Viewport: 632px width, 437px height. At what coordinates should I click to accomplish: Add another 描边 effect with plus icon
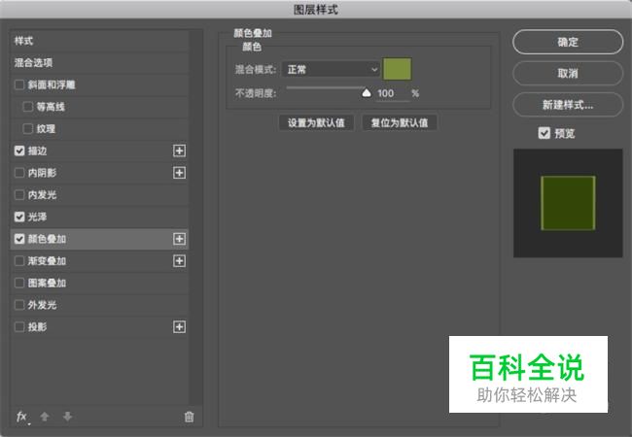coord(179,151)
